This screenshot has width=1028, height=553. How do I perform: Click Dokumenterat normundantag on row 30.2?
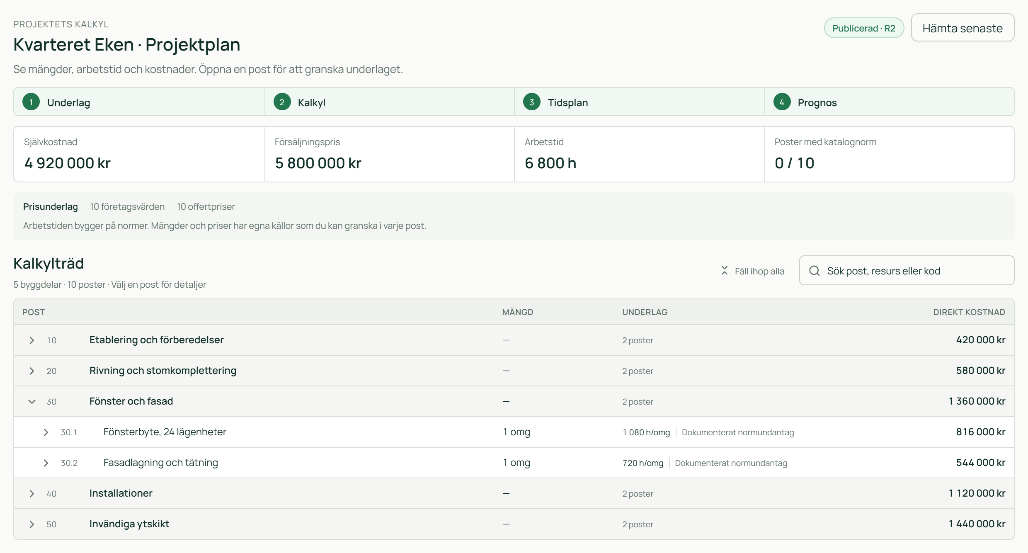click(x=731, y=463)
